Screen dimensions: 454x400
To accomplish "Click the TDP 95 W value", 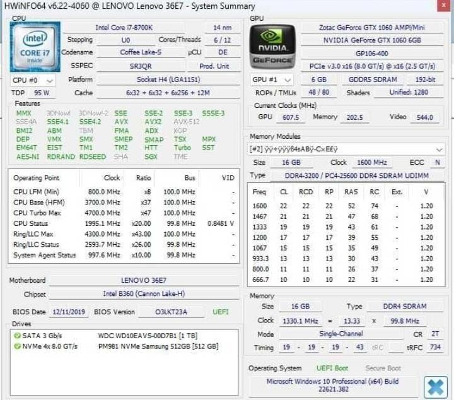I will pyautogui.click(x=42, y=93).
